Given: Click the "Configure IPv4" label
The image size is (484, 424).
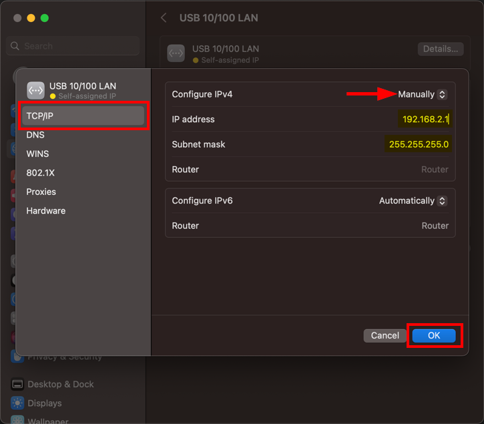Looking at the screenshot, I should [202, 94].
